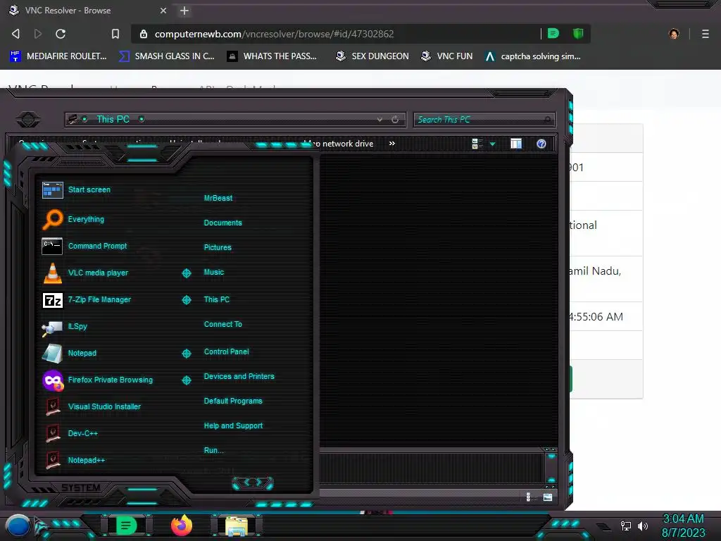Click Search This PC field

tap(484, 120)
